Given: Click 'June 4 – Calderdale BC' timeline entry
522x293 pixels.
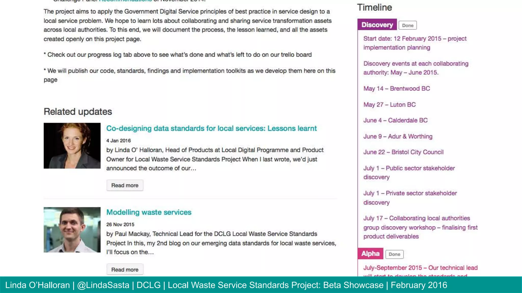Looking at the screenshot, I should click(x=396, y=120).
